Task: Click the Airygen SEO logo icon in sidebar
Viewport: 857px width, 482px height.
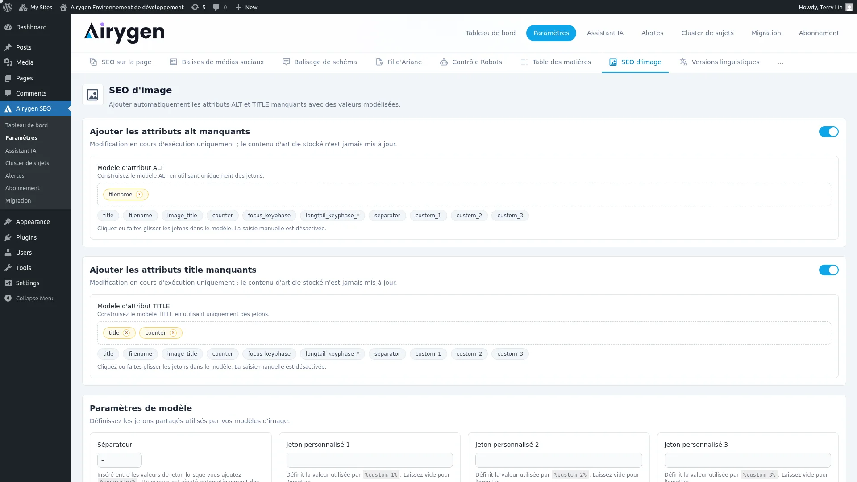Action: [x=8, y=108]
